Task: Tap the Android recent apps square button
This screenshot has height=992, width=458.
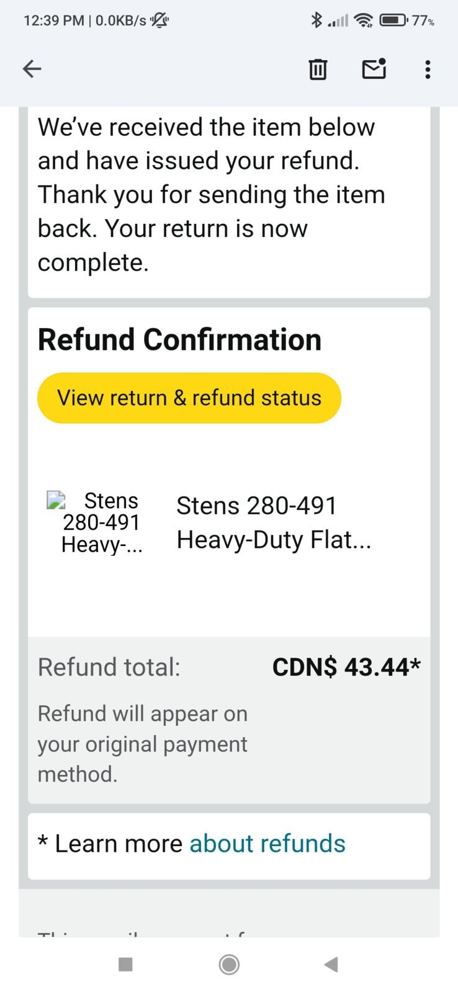Action: click(x=125, y=963)
